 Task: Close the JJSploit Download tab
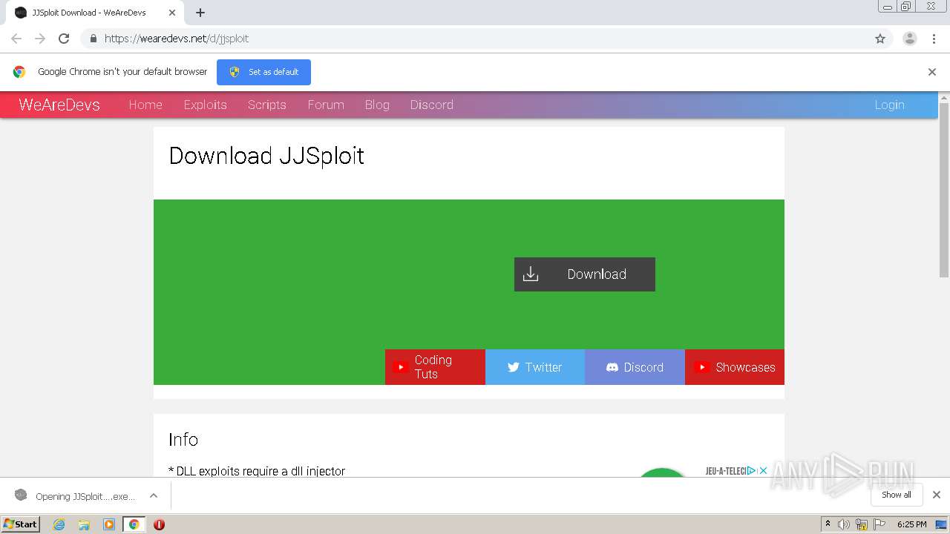click(172, 13)
